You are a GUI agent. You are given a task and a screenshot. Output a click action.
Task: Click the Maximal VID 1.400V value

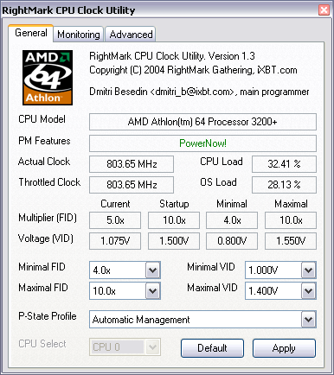[263, 291]
